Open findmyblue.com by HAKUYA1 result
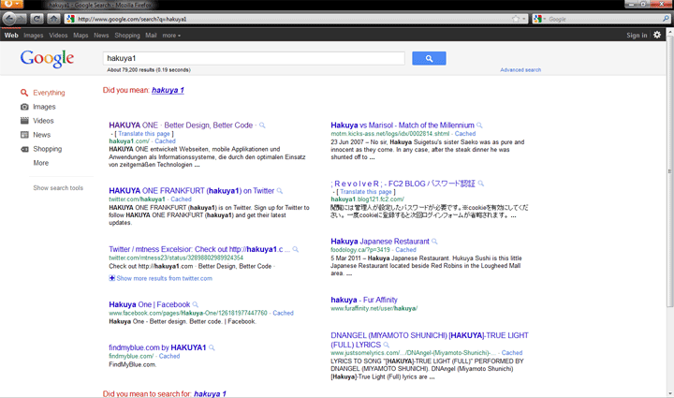 click(x=157, y=347)
